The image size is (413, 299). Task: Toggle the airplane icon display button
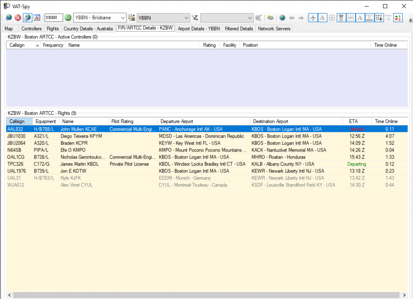[x=313, y=18]
